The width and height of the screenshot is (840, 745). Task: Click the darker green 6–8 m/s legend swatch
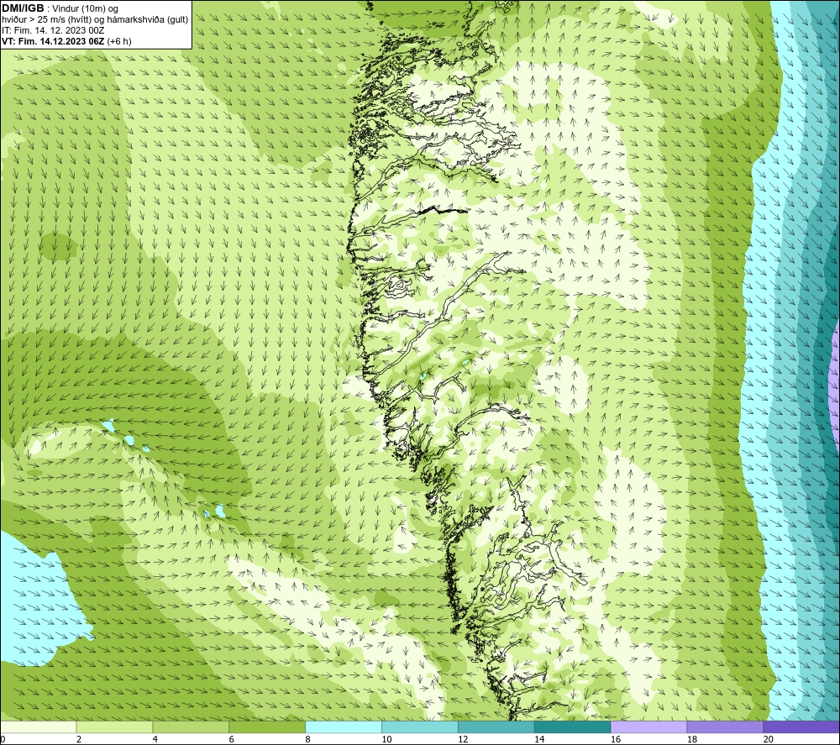coord(267,727)
